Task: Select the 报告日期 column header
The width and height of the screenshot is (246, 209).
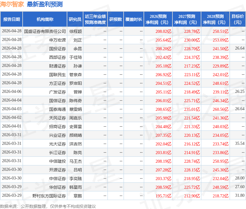Action: point(12,19)
